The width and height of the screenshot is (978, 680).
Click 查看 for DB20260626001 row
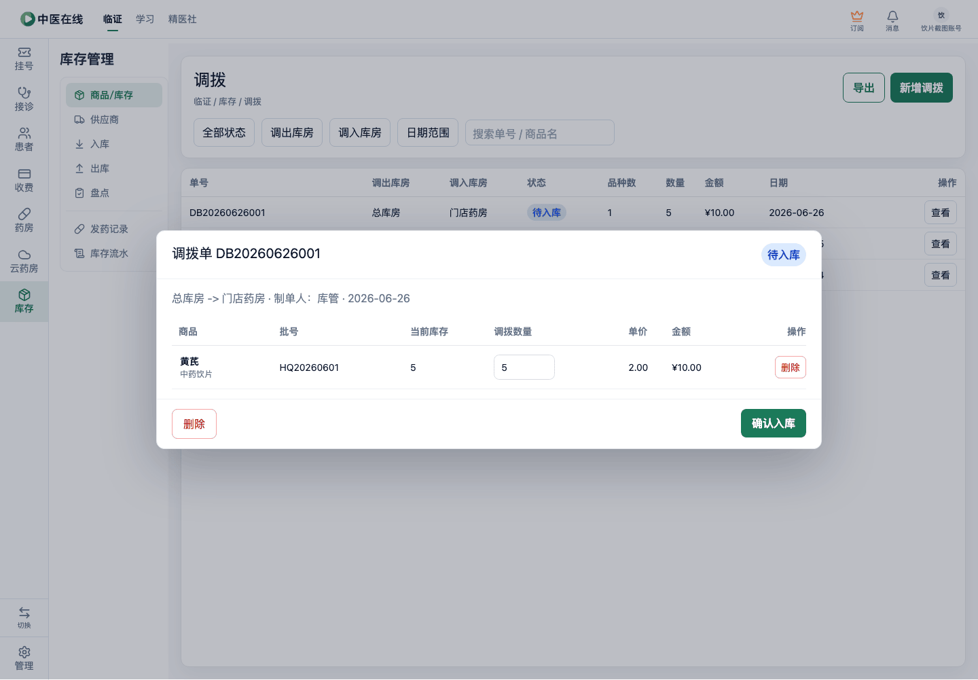click(941, 213)
